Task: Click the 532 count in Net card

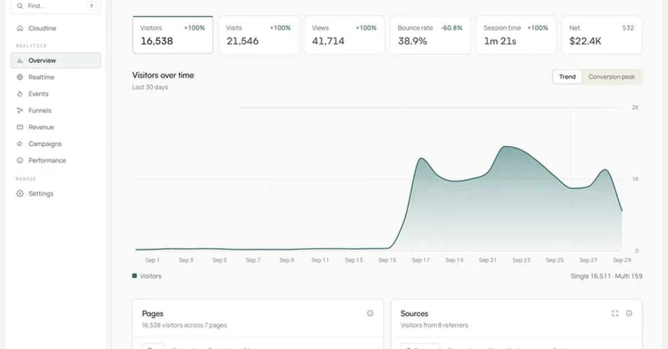Action: point(628,28)
